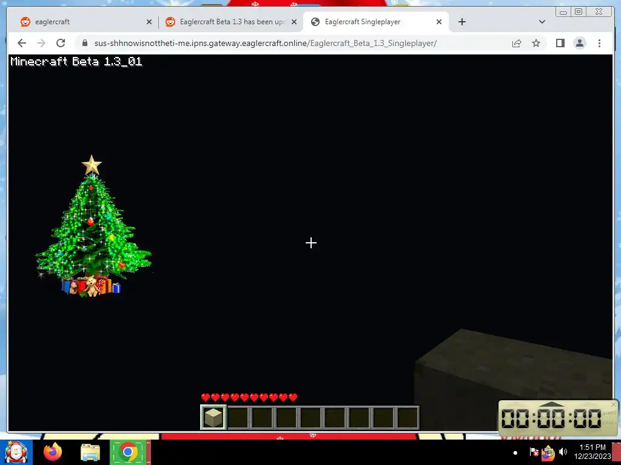
Task: Open the Action Center flag icon
Action: (x=534, y=452)
